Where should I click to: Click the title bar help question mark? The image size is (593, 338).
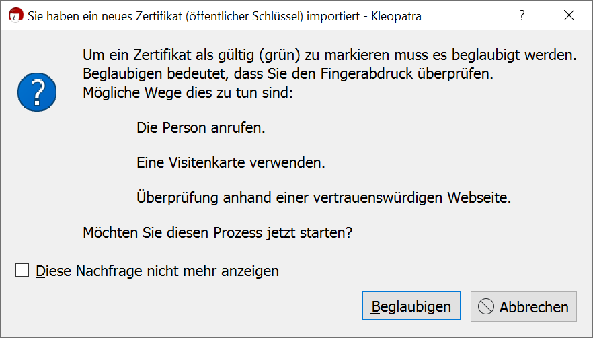click(522, 15)
